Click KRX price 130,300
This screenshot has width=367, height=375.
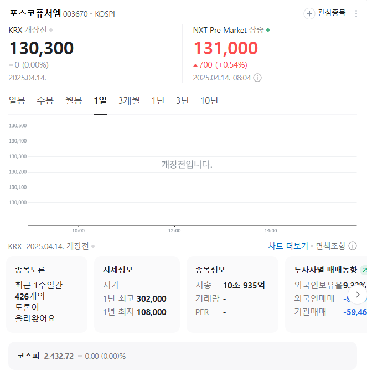coord(42,48)
